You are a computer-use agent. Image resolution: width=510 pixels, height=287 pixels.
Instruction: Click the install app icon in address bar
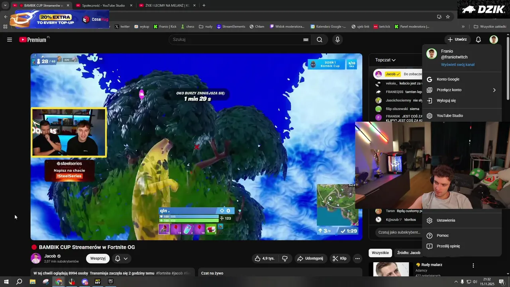(x=439, y=17)
